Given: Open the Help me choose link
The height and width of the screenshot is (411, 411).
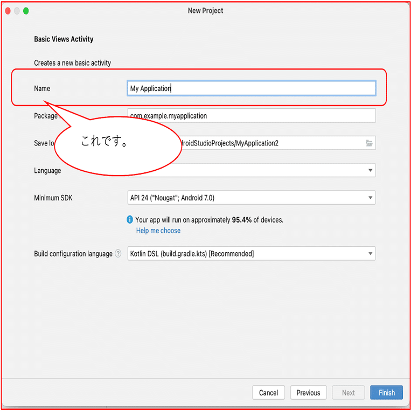Looking at the screenshot, I should point(158,231).
